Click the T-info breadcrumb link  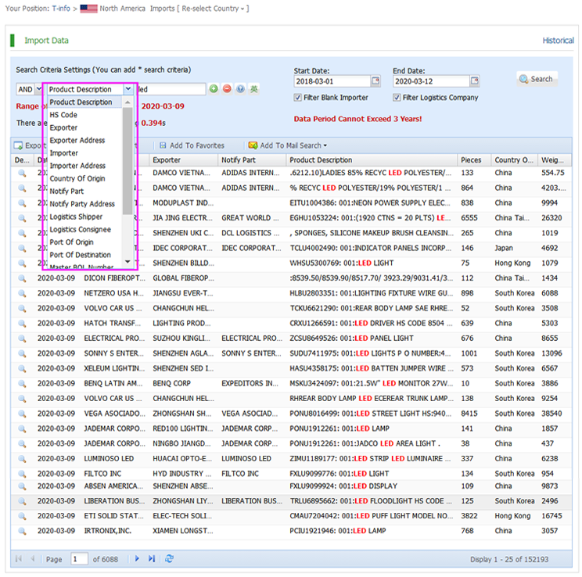[x=61, y=9]
